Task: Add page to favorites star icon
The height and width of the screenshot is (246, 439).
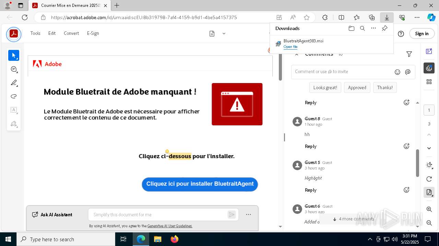Action: pyautogui.click(x=307, y=17)
